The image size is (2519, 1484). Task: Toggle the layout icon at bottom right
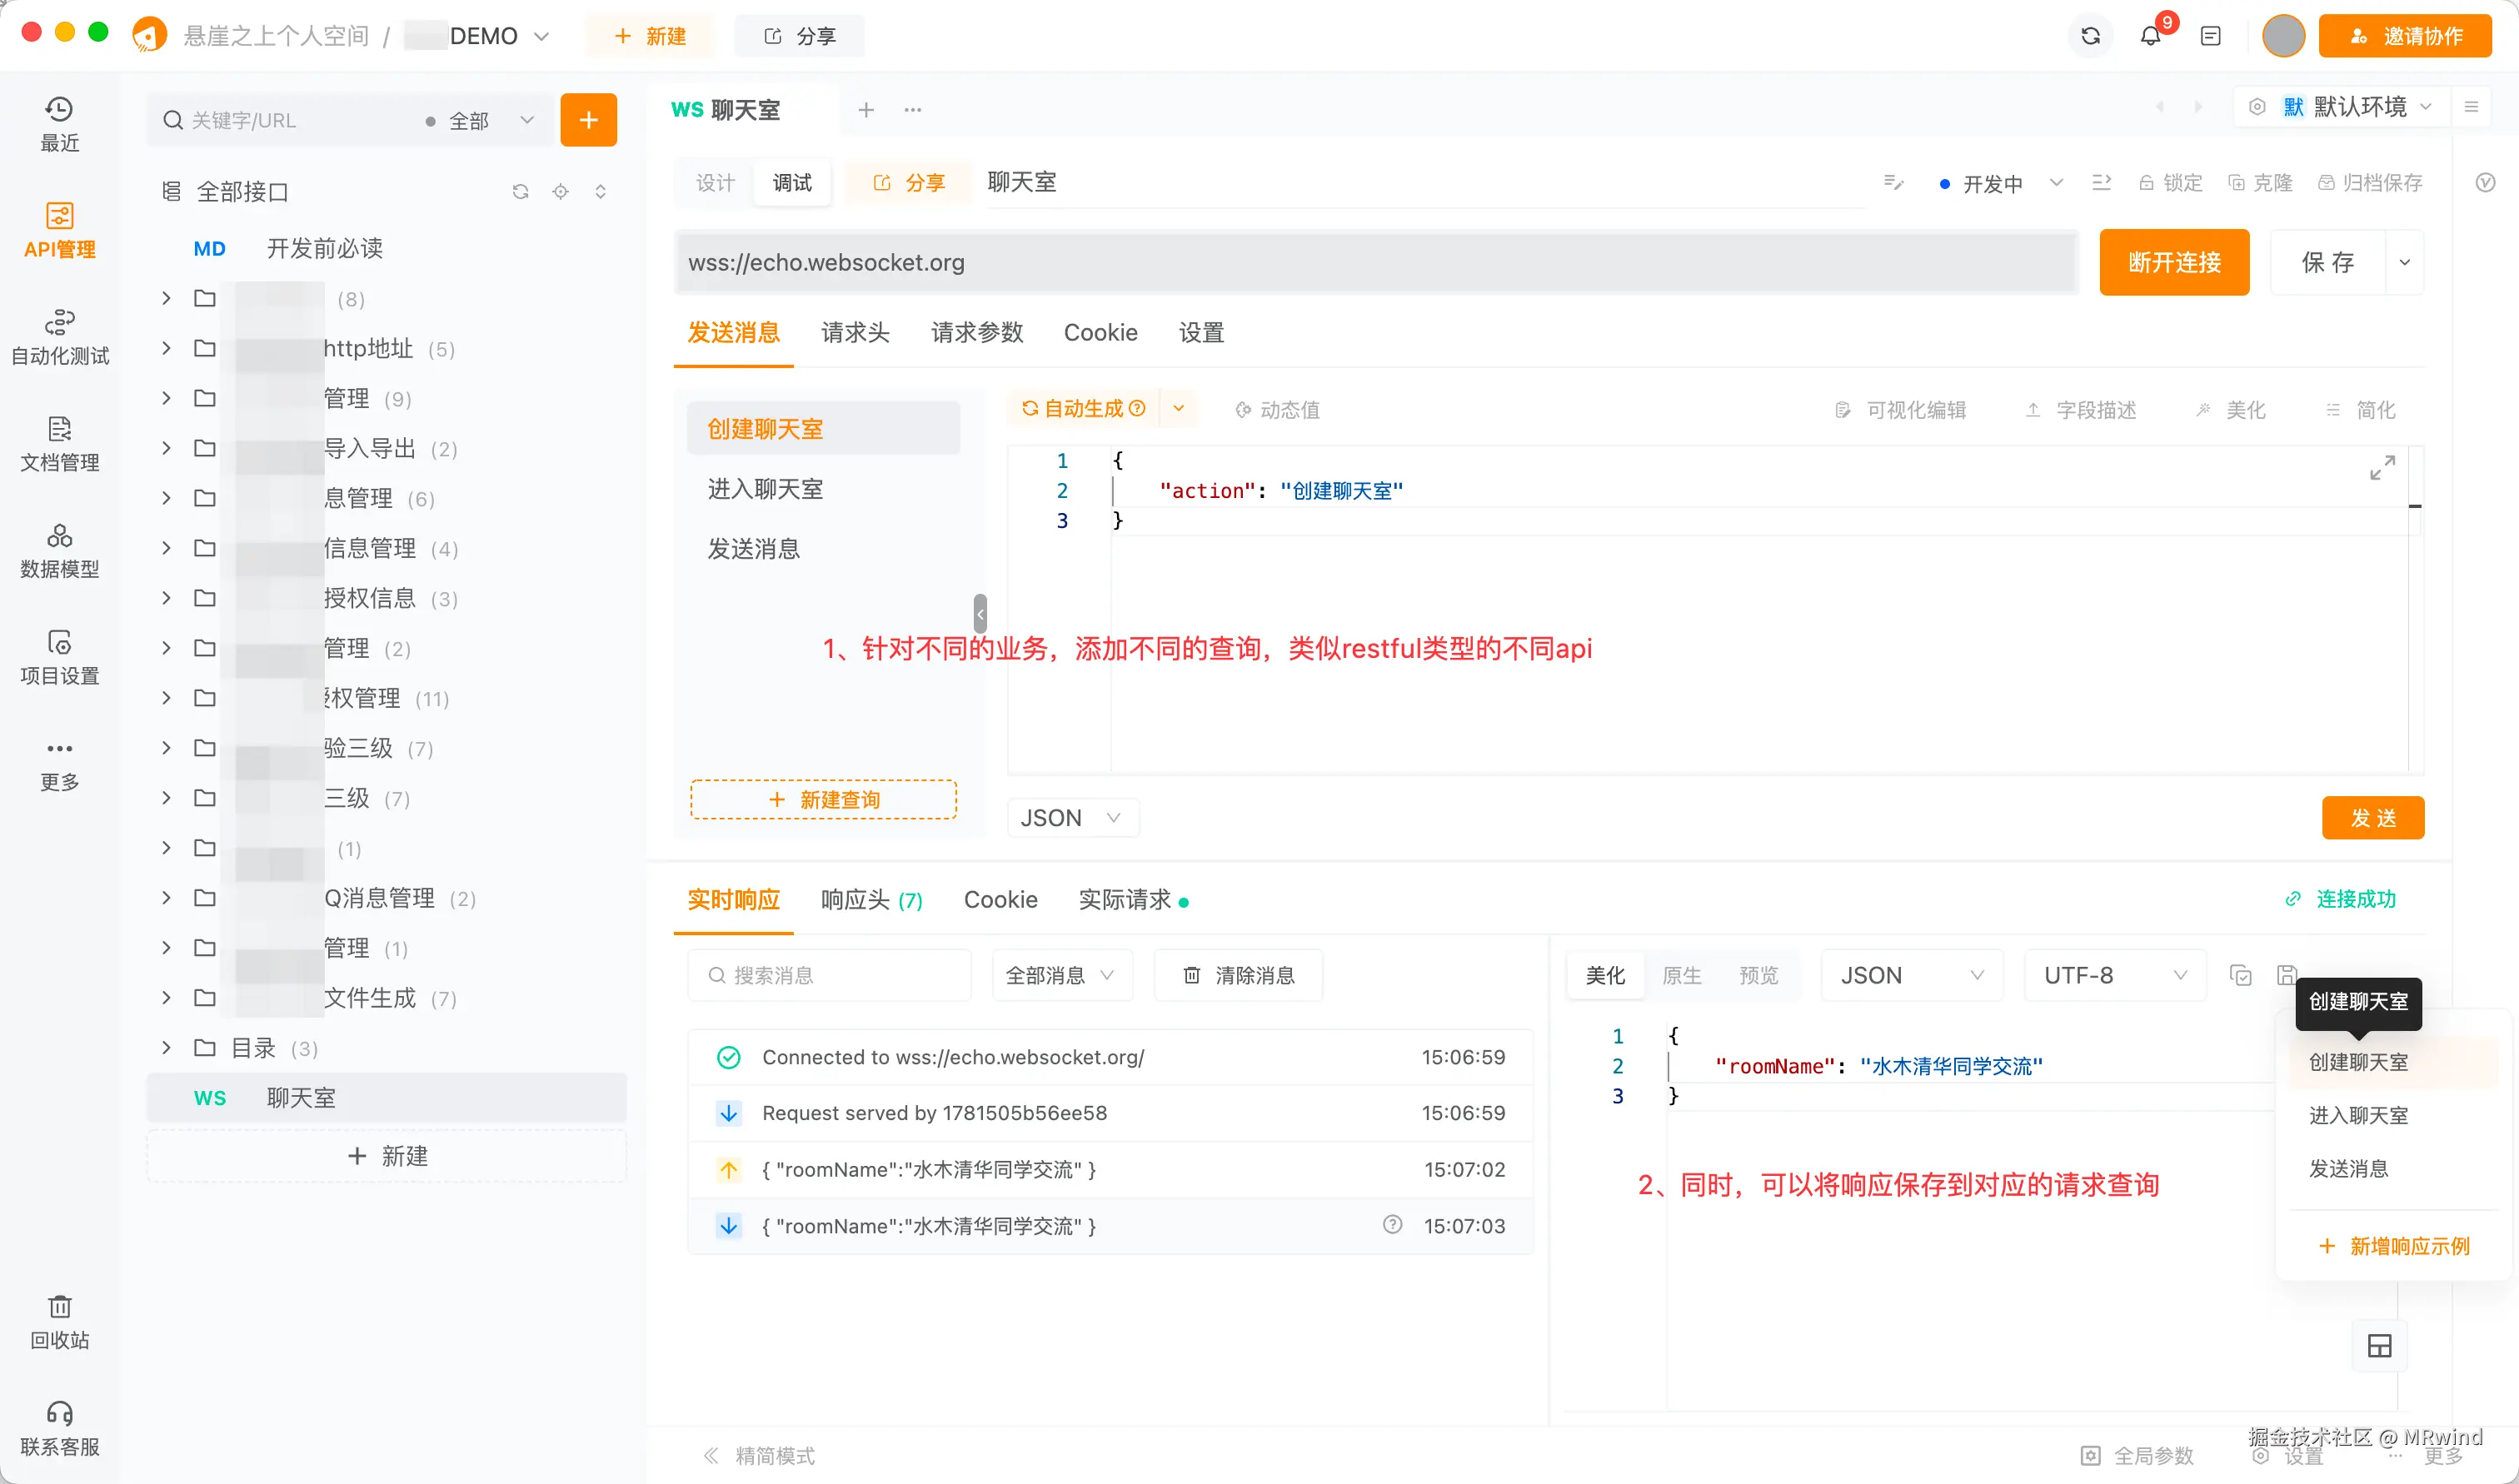pos(2379,1346)
